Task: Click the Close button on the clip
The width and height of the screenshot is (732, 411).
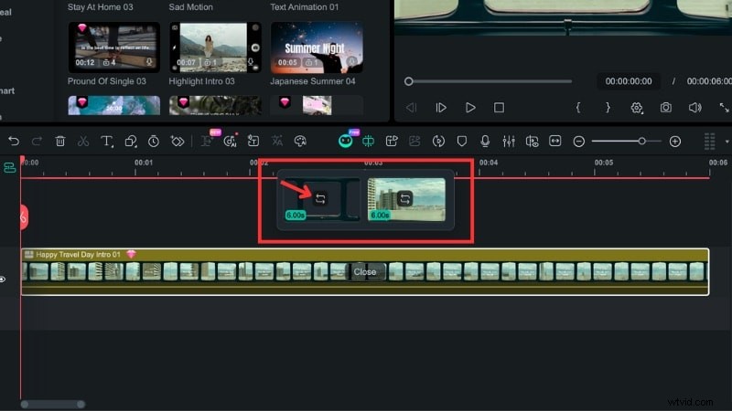Action: tap(364, 271)
